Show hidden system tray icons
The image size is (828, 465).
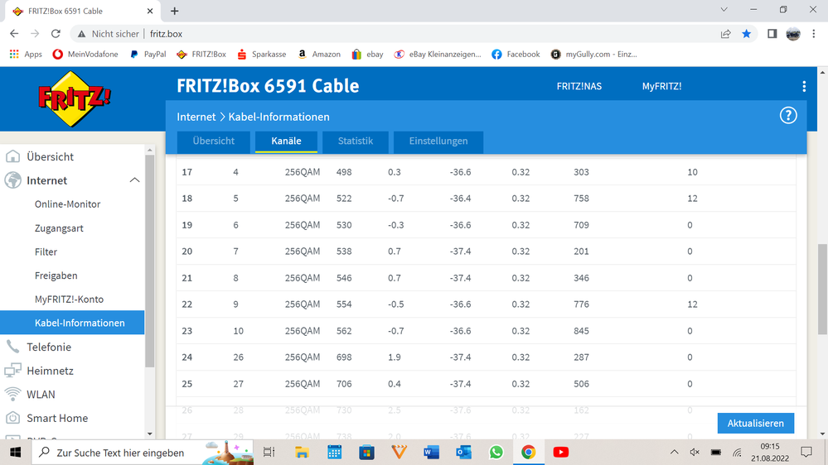tap(675, 453)
